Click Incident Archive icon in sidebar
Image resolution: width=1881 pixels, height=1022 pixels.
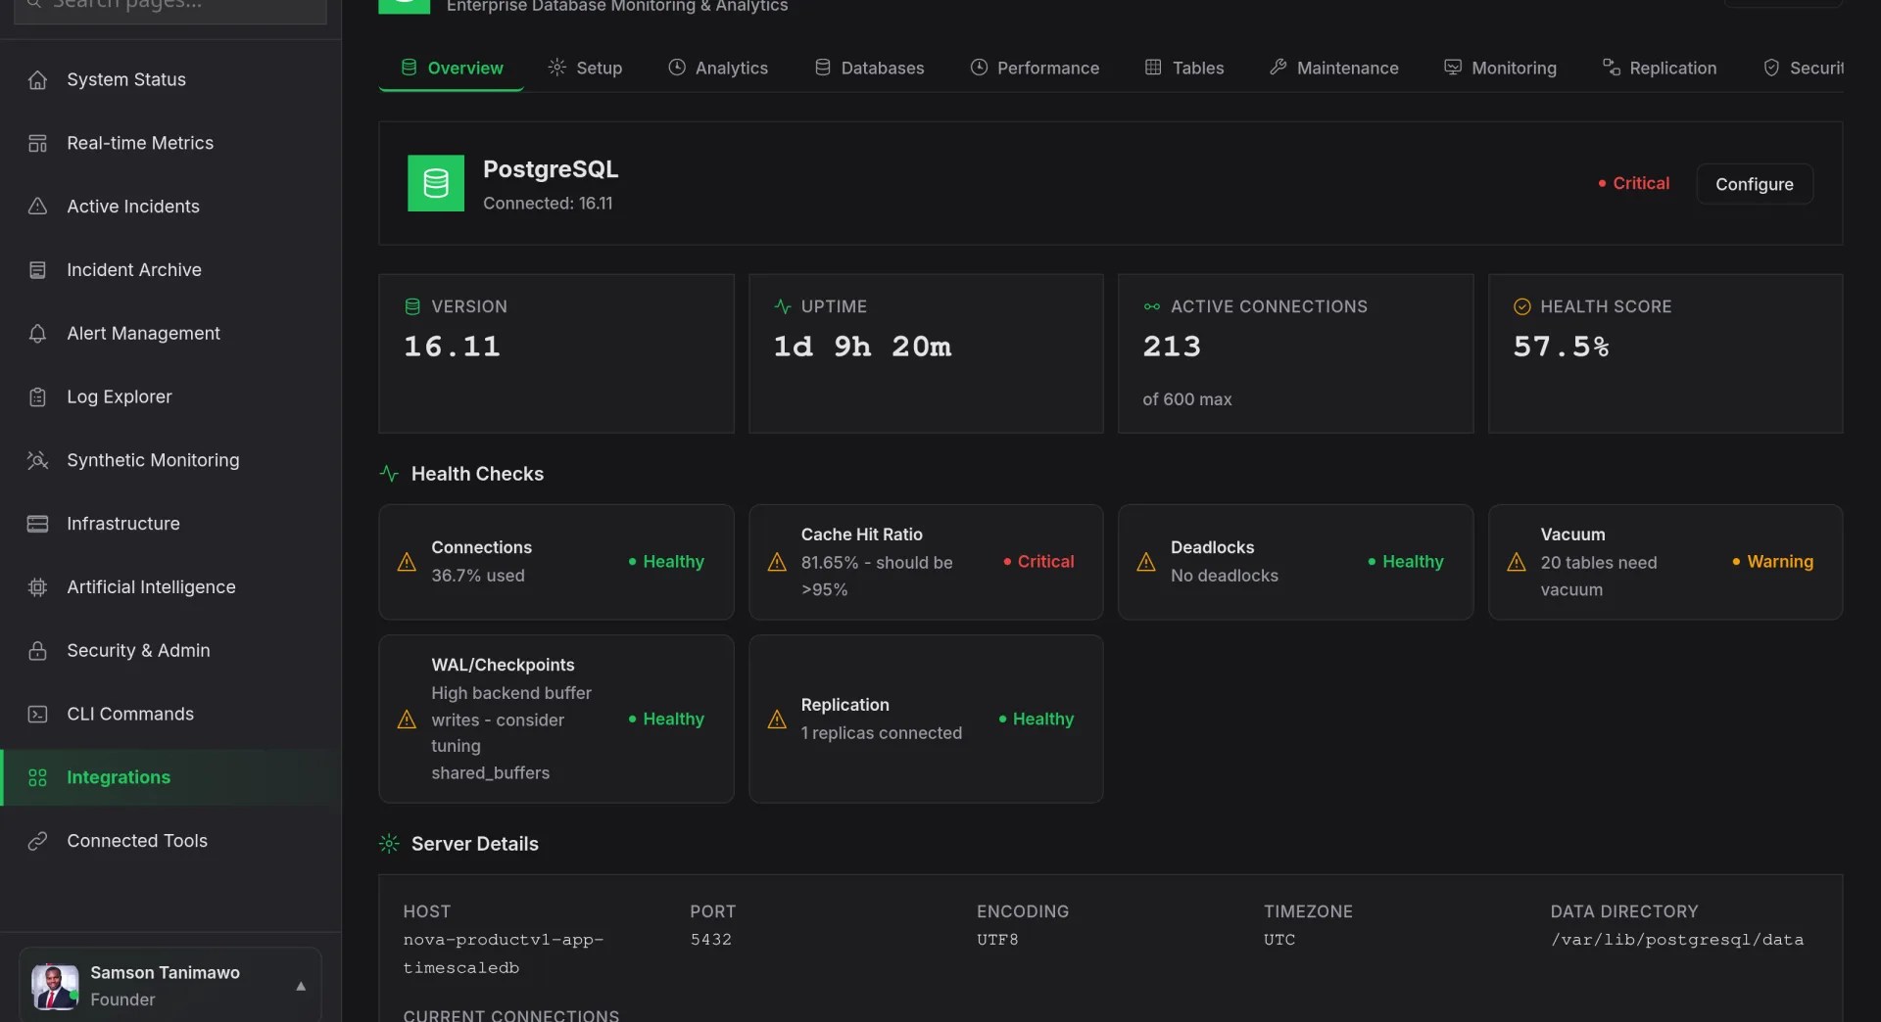pyautogui.click(x=37, y=270)
